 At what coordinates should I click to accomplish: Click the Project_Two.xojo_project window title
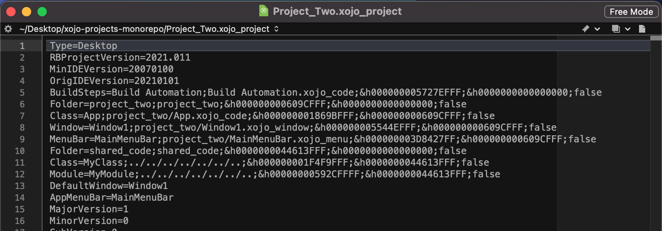[337, 11]
